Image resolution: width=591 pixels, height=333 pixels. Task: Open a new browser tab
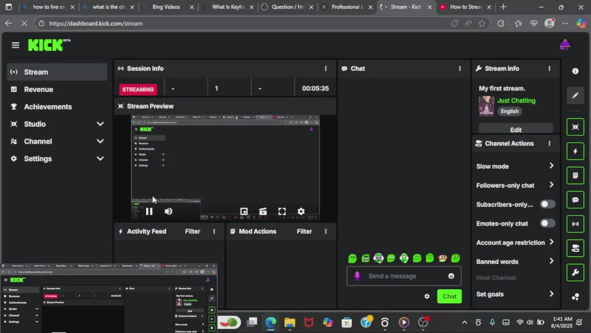click(503, 7)
